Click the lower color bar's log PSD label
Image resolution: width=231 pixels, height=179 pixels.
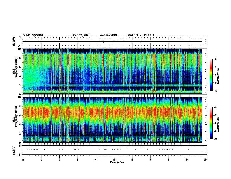tap(218, 124)
